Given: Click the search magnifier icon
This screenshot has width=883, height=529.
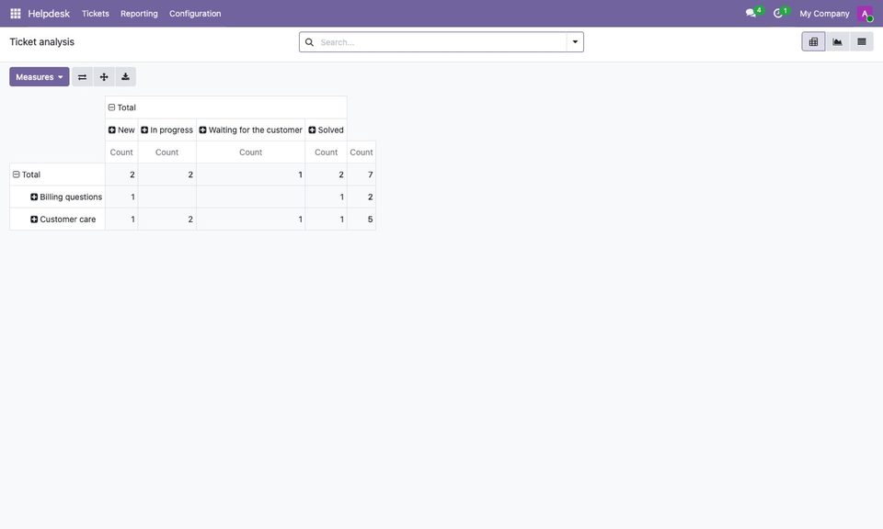Looking at the screenshot, I should (309, 42).
